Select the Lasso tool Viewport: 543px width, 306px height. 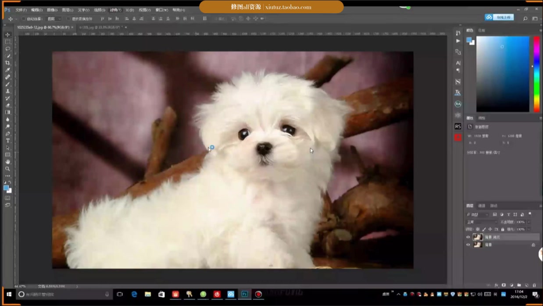pyautogui.click(x=7, y=49)
